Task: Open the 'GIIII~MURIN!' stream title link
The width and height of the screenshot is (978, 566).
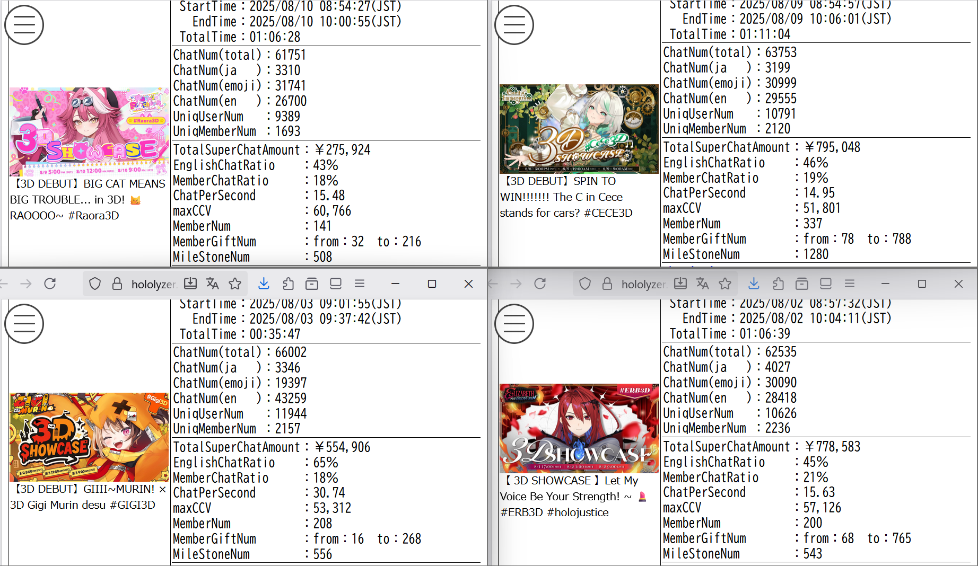Action: coord(88,497)
